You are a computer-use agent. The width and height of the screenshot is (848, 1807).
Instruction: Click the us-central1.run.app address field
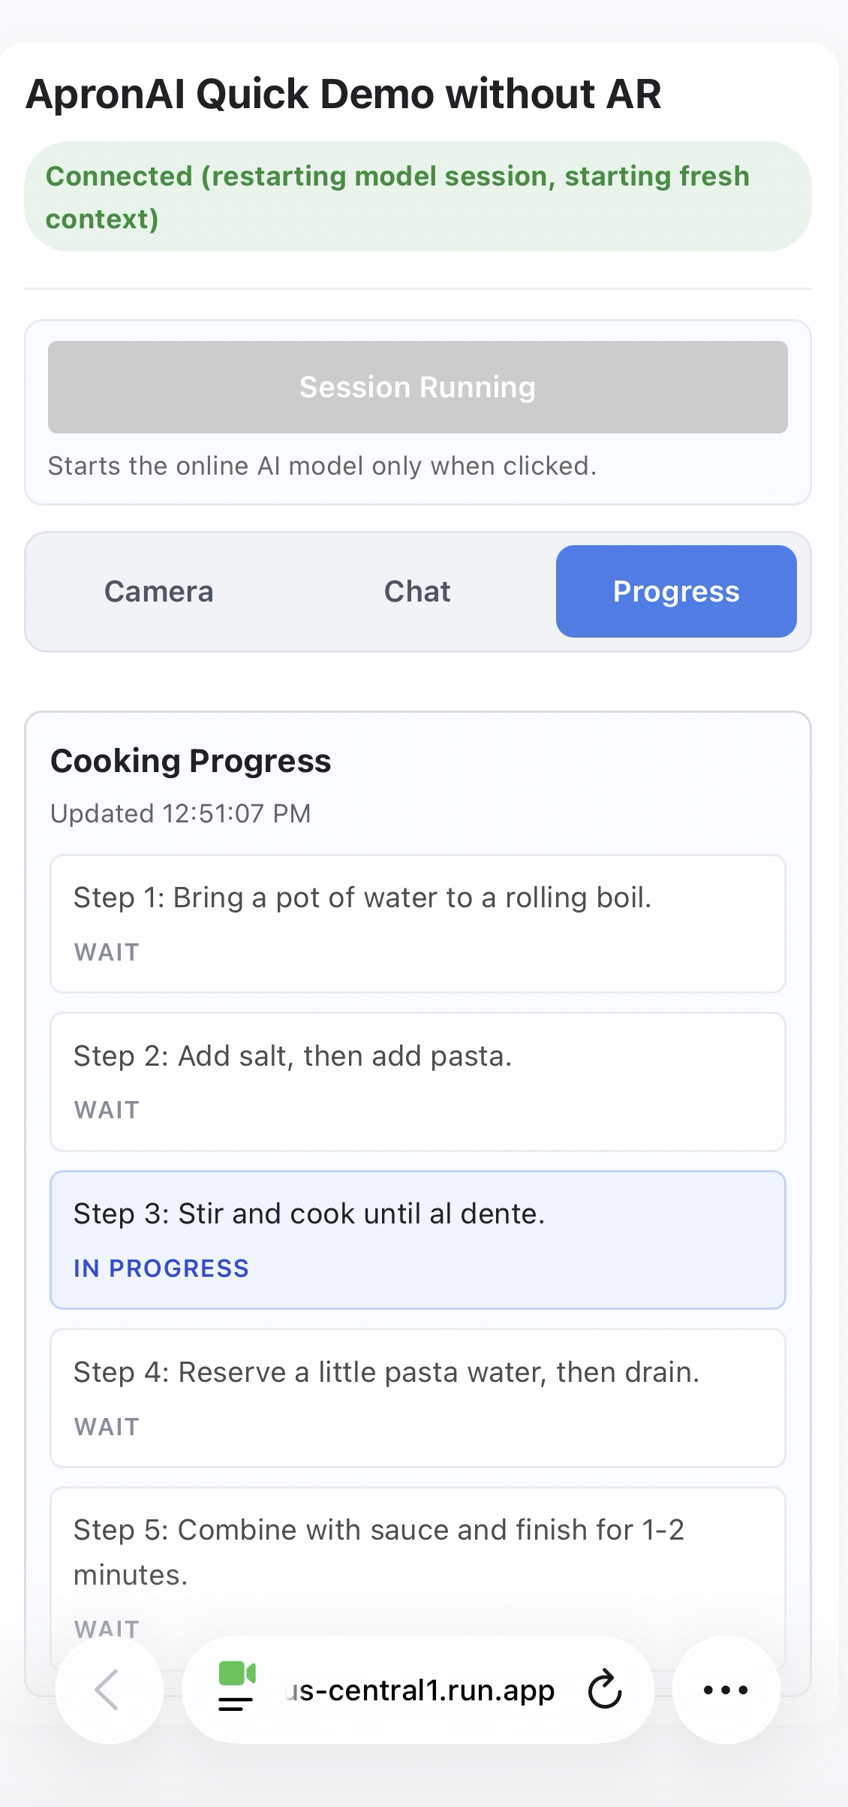click(x=422, y=1690)
